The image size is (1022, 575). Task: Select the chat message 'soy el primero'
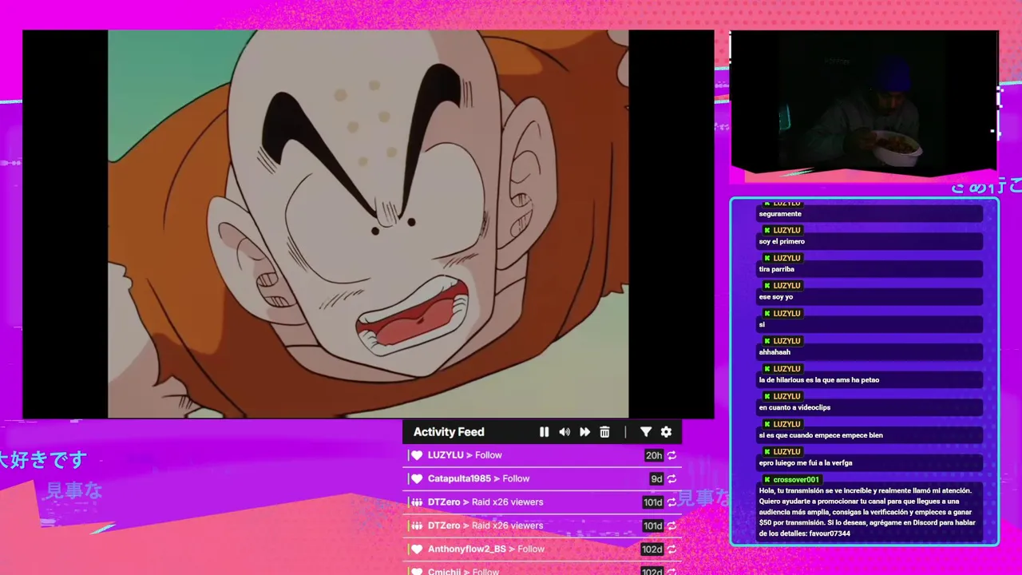pos(782,241)
